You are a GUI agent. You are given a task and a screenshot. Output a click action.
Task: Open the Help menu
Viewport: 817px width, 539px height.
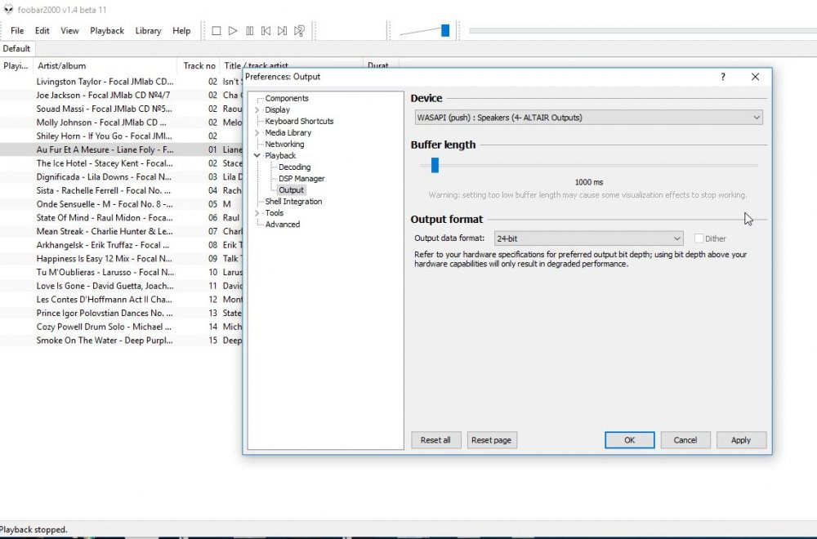181,31
